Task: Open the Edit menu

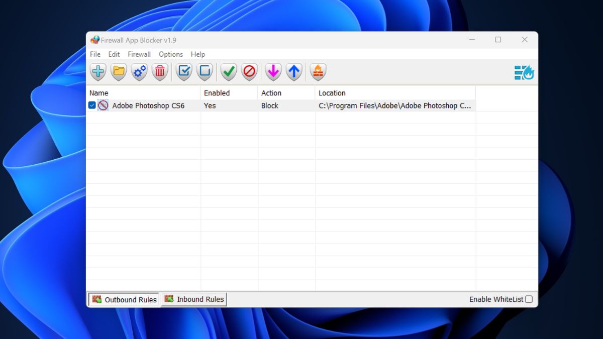Action: pos(114,54)
